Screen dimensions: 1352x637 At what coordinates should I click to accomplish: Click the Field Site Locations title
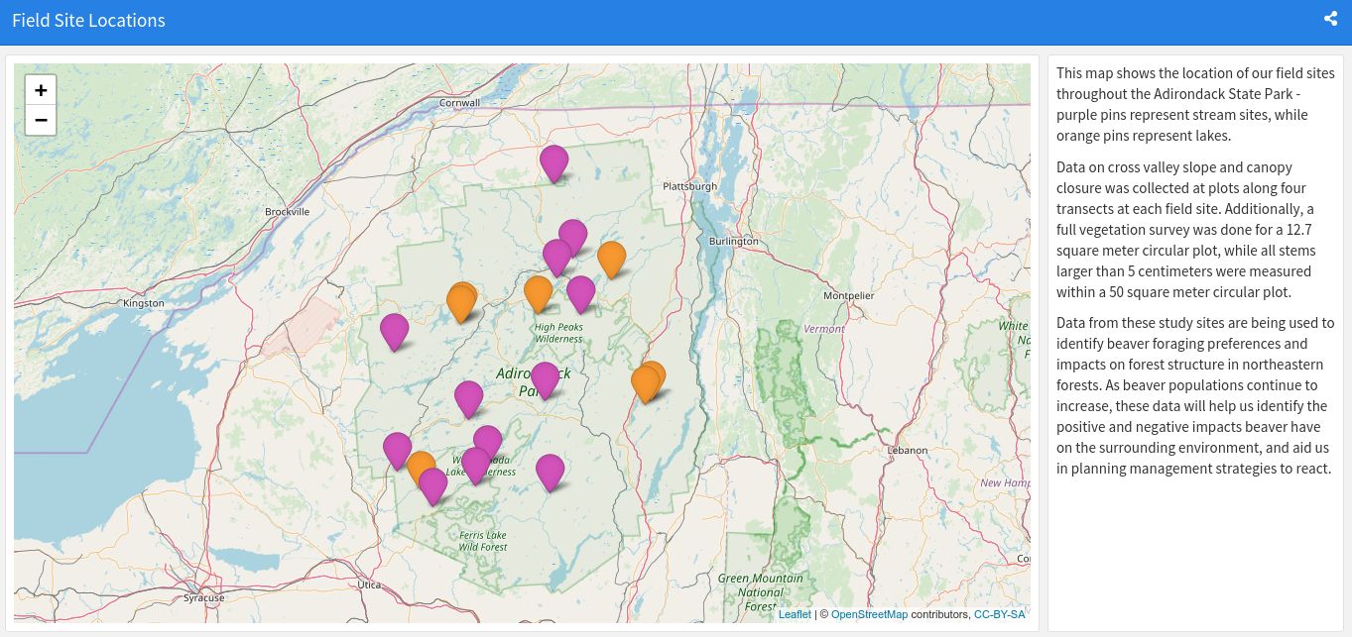tap(88, 21)
